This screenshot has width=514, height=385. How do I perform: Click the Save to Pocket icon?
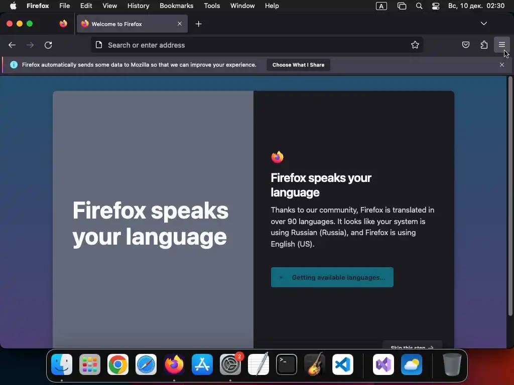(x=465, y=45)
